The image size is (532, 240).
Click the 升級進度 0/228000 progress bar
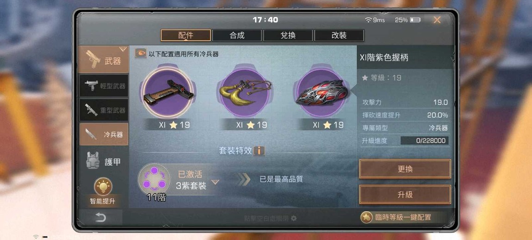(x=425, y=141)
